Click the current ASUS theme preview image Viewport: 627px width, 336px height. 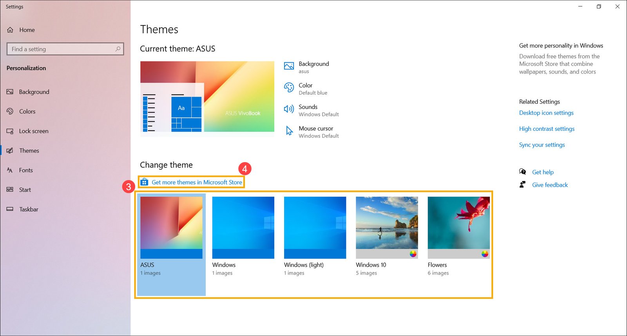[x=207, y=99]
